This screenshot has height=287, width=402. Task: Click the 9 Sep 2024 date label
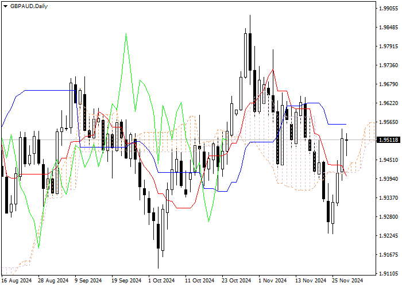pyautogui.click(x=88, y=281)
